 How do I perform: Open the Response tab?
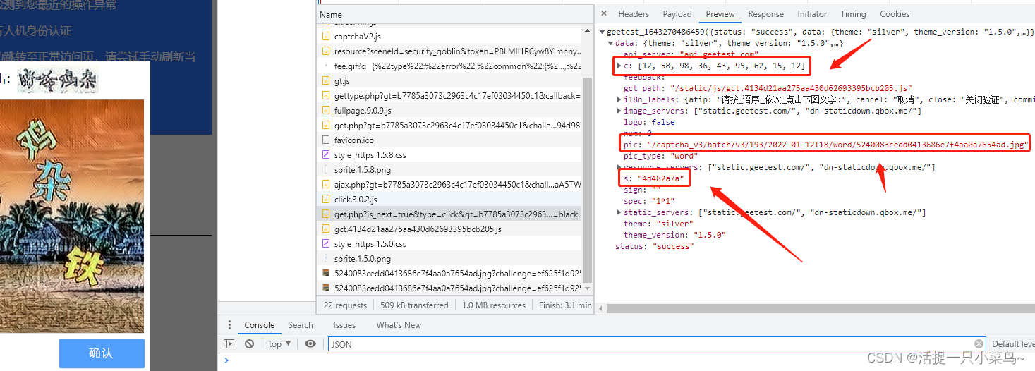click(x=765, y=14)
